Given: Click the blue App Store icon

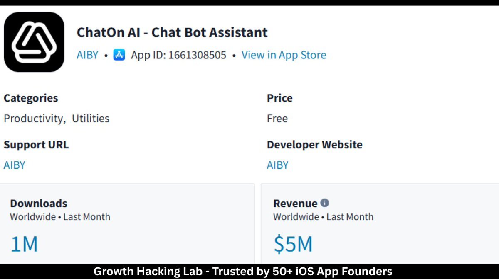Looking at the screenshot, I should (x=119, y=55).
